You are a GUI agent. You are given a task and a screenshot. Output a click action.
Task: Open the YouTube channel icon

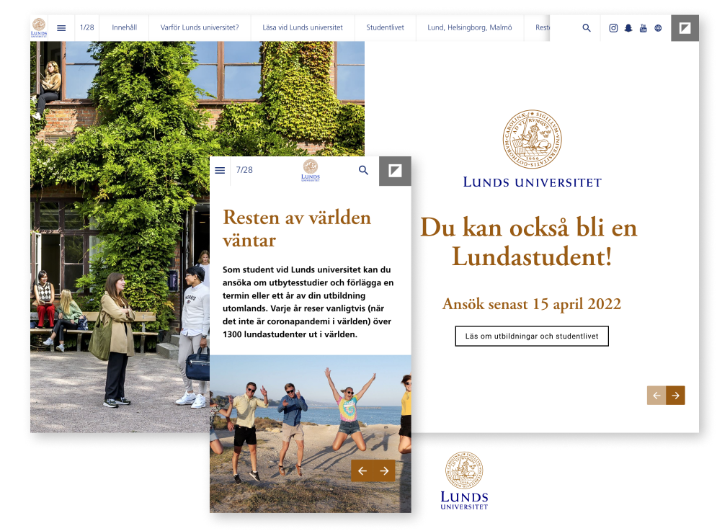[x=643, y=28]
